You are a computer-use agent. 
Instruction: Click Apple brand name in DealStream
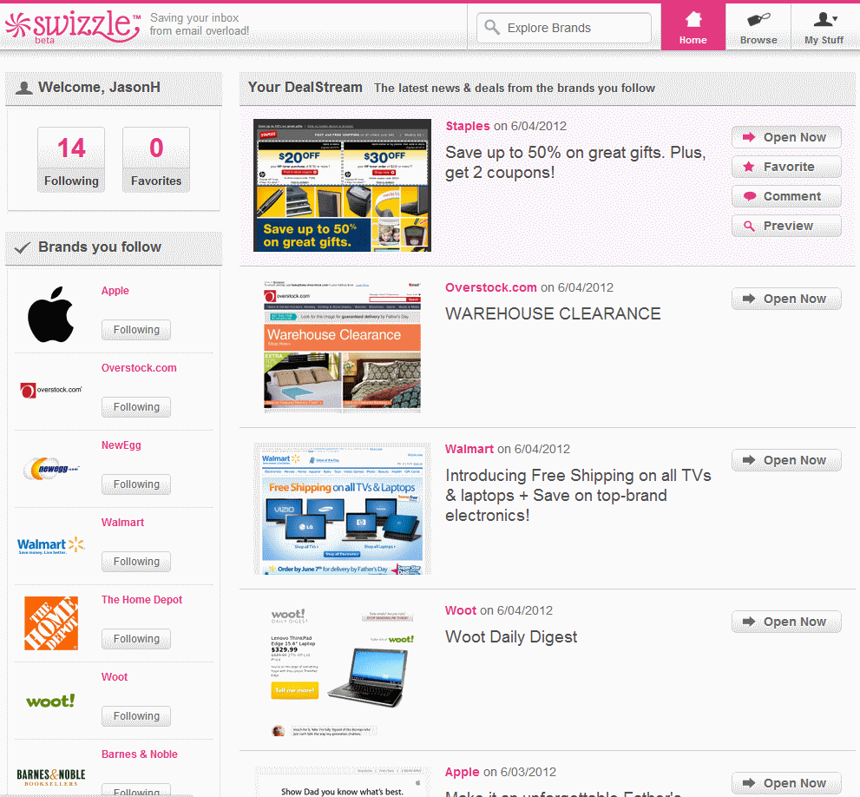click(462, 773)
